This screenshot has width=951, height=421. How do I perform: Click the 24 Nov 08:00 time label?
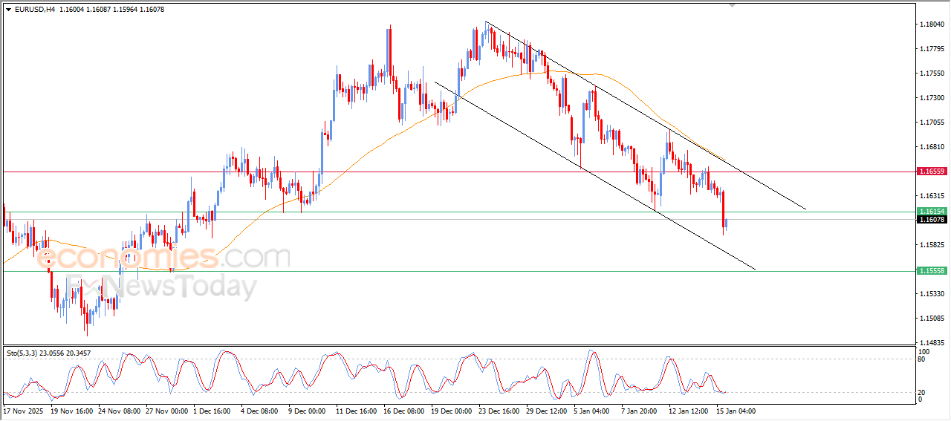click(121, 411)
